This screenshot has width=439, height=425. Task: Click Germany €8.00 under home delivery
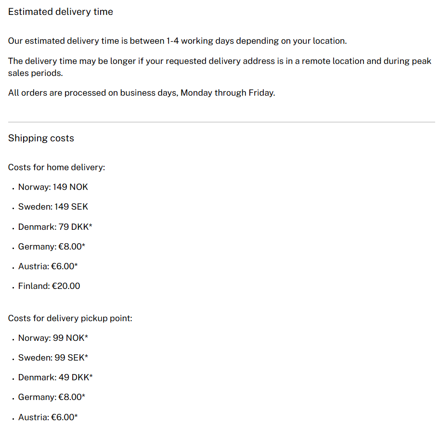[x=52, y=247]
